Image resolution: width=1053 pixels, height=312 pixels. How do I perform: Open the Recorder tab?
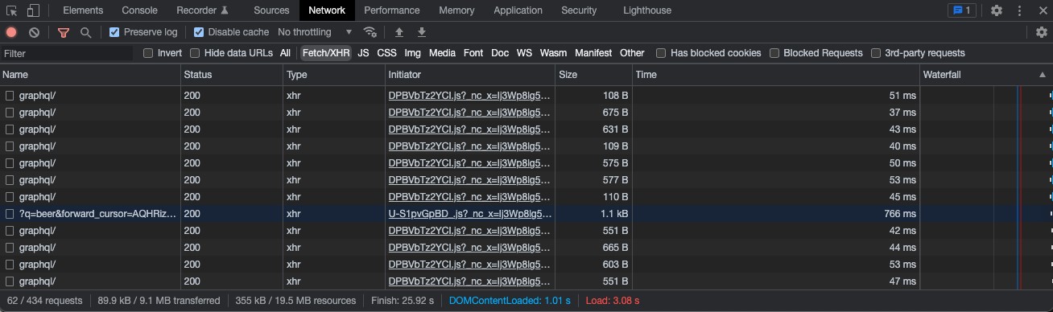pos(203,10)
